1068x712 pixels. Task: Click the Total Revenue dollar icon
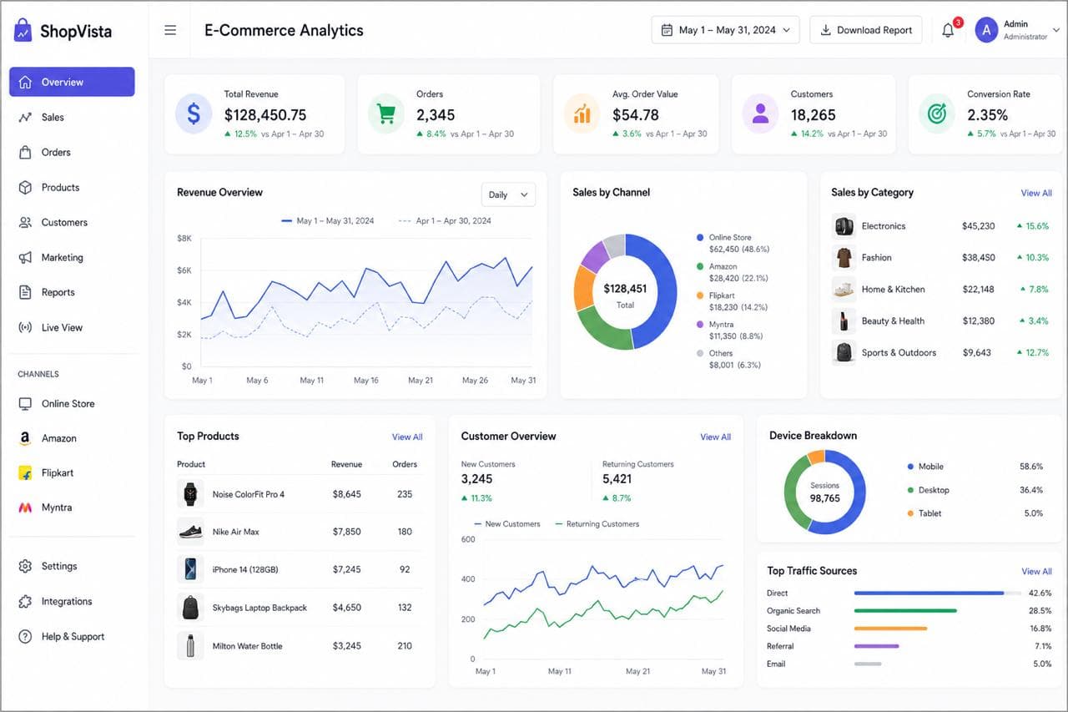[x=194, y=114]
